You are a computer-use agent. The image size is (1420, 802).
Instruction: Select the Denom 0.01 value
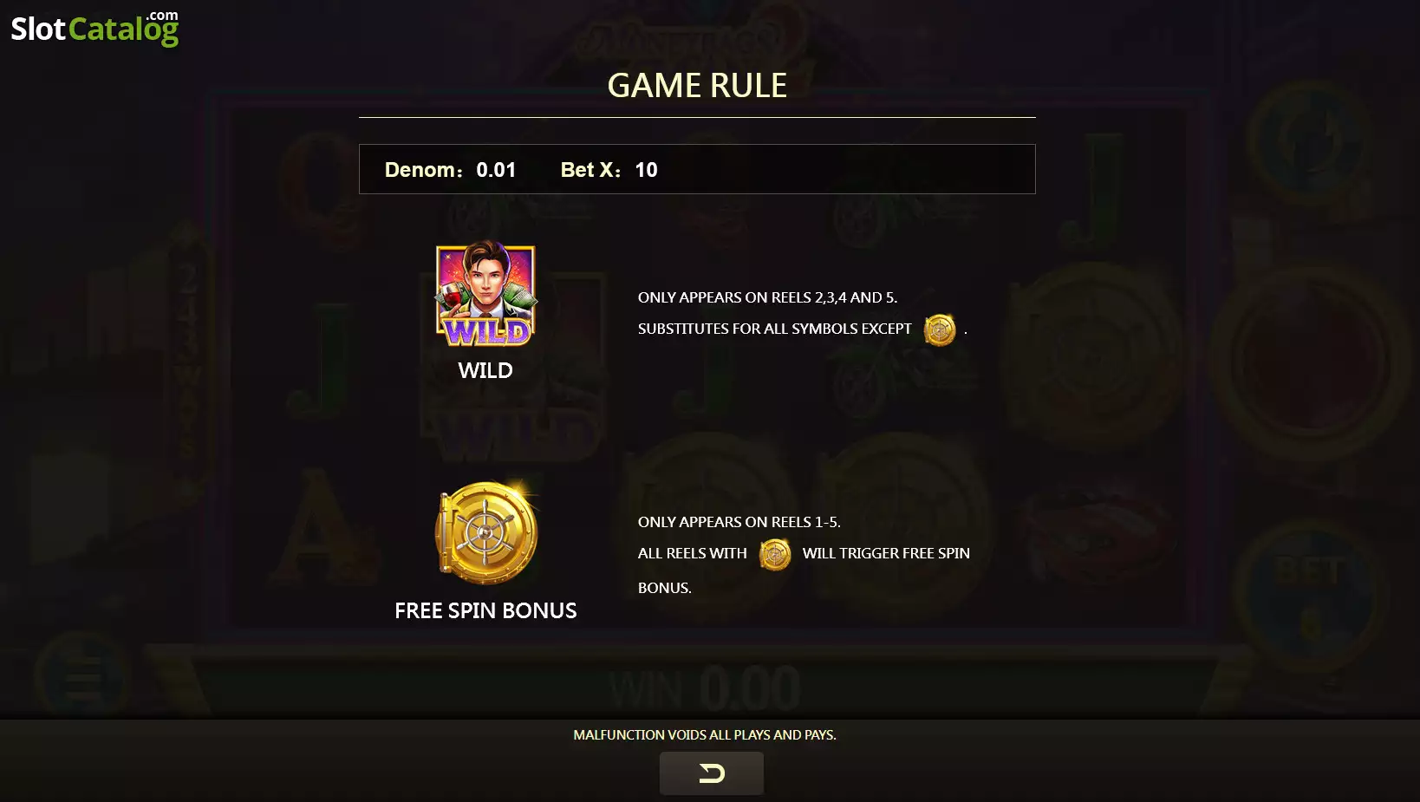pos(496,170)
